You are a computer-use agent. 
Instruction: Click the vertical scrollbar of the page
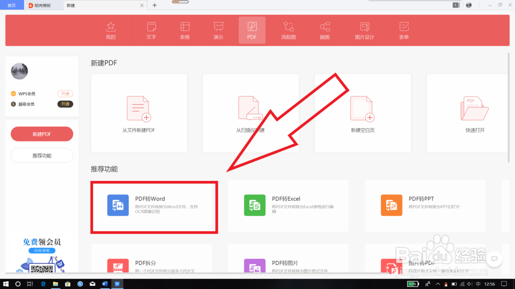pyautogui.click(x=508, y=108)
